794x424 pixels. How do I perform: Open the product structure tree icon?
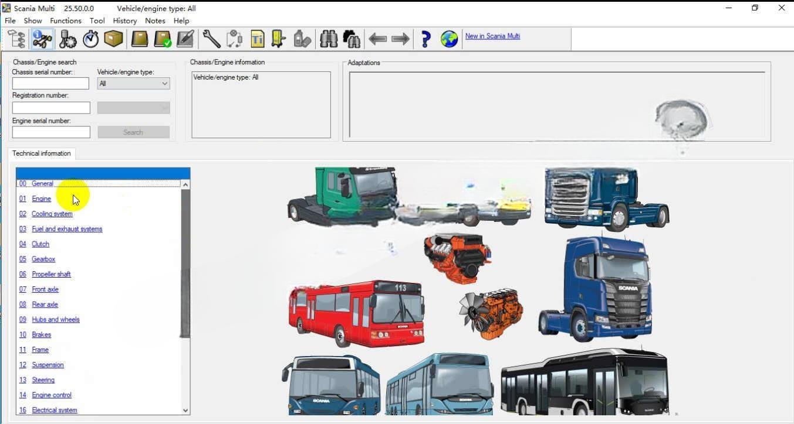(16, 38)
